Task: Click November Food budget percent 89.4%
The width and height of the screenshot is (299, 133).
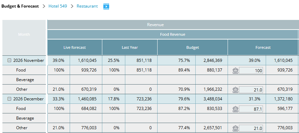Action: pos(184,70)
